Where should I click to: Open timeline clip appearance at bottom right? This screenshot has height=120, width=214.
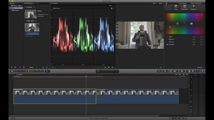(x=185, y=118)
